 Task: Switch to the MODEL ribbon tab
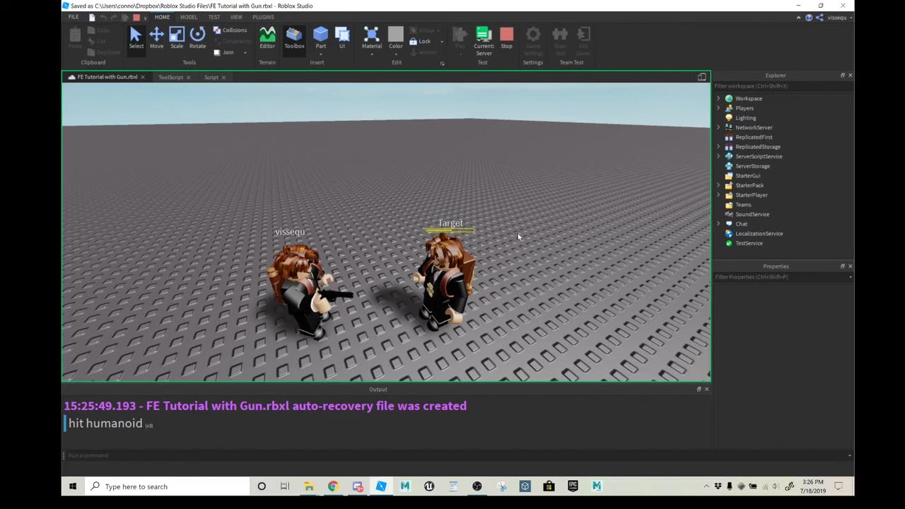pos(189,17)
